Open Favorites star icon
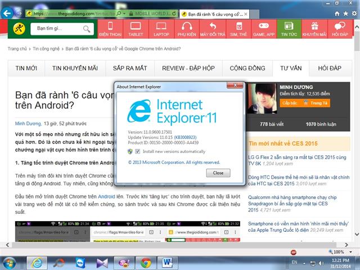 click(345, 13)
